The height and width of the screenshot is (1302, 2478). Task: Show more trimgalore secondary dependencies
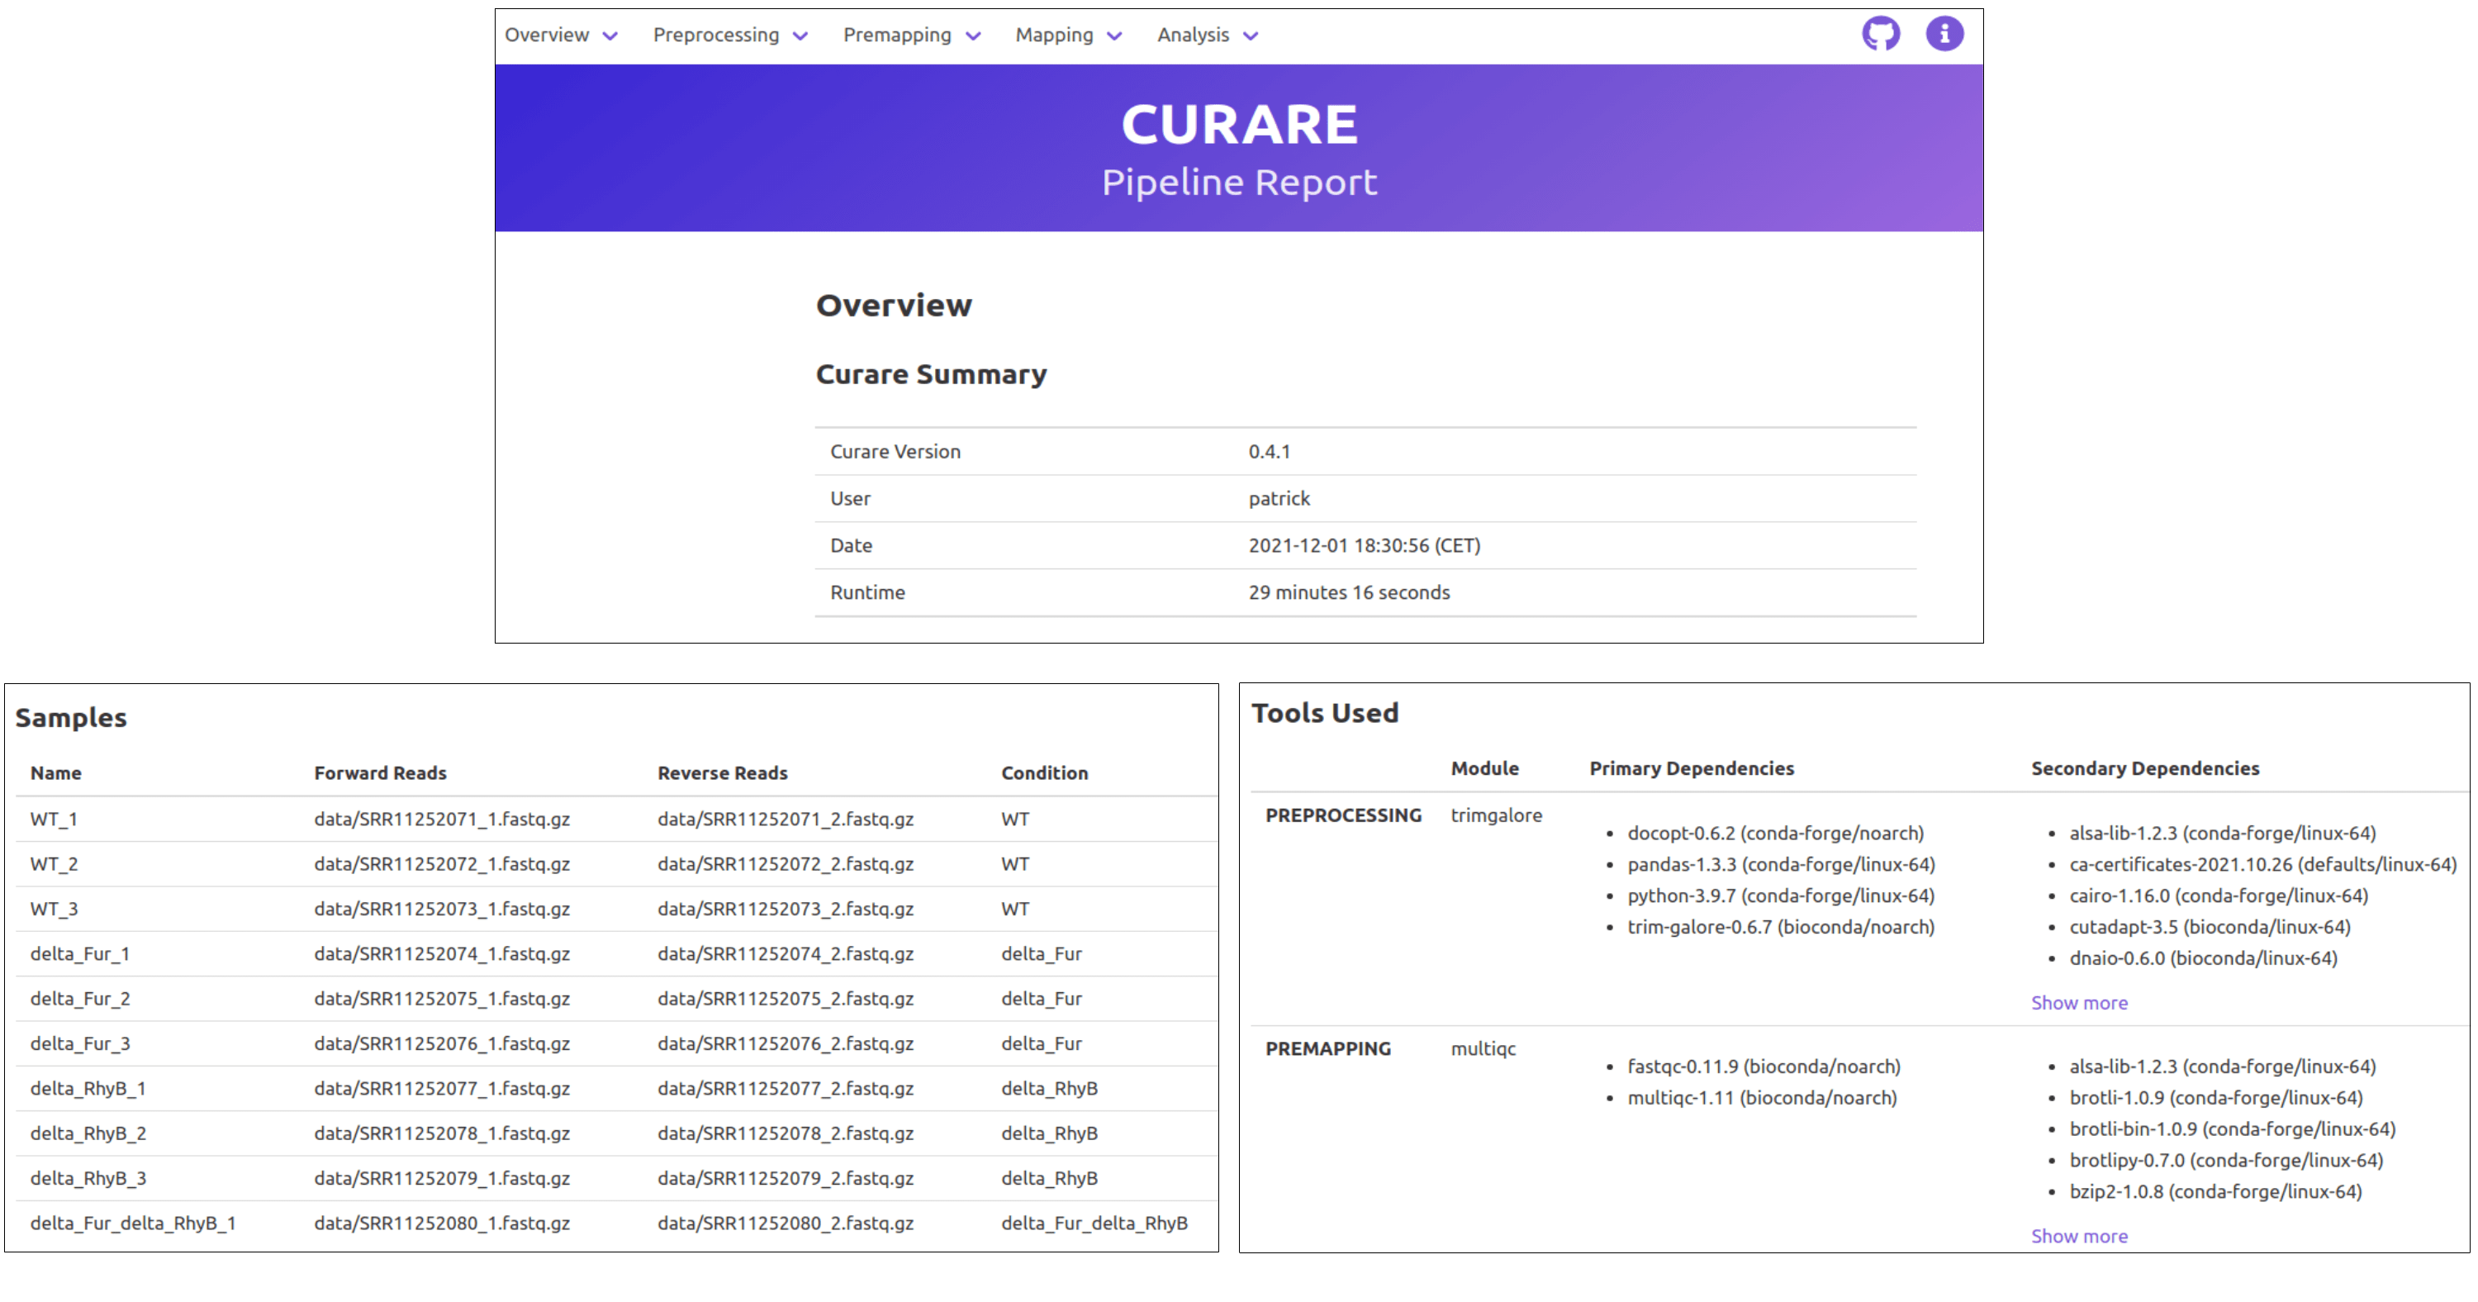tap(2079, 1003)
